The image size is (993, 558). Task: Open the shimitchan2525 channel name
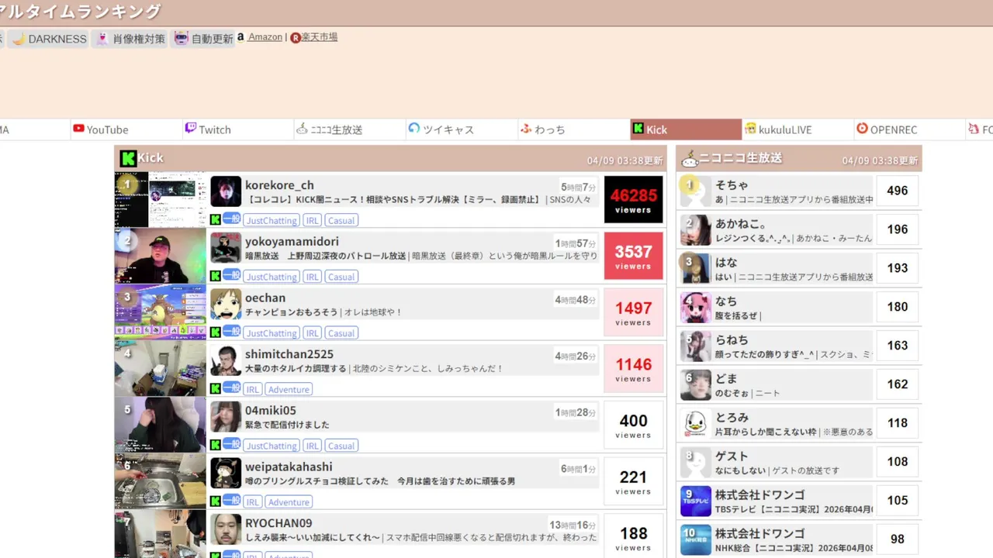289,354
